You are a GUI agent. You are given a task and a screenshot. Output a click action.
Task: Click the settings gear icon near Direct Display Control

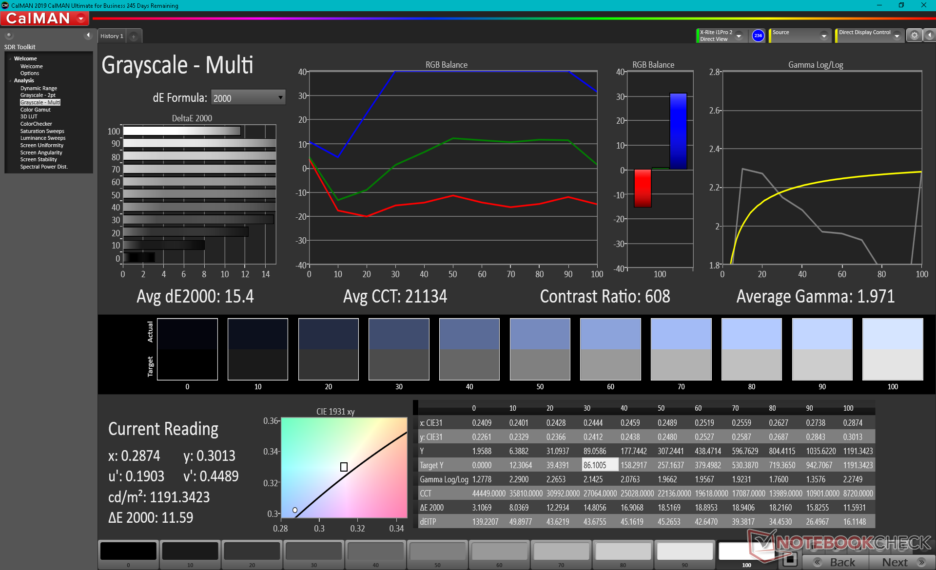(914, 36)
